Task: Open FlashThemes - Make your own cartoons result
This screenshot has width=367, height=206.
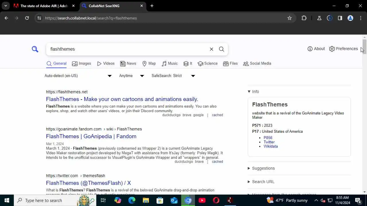Action: 122,99
